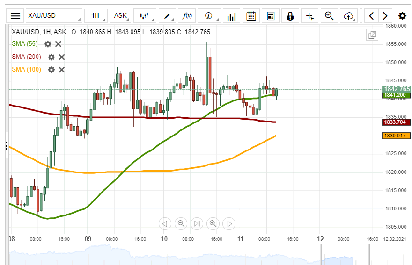
Task: Open the cloud upload save menu
Action: coord(349,16)
